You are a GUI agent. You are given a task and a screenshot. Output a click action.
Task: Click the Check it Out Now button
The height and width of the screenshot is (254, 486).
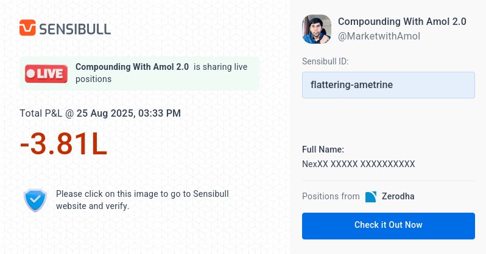tap(389, 226)
